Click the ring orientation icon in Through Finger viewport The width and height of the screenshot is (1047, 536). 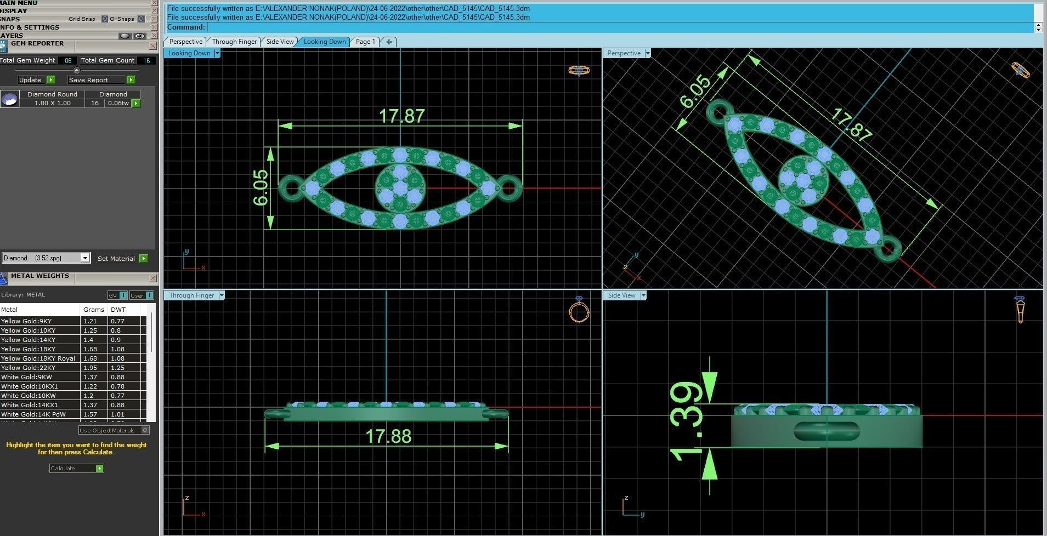[579, 310]
